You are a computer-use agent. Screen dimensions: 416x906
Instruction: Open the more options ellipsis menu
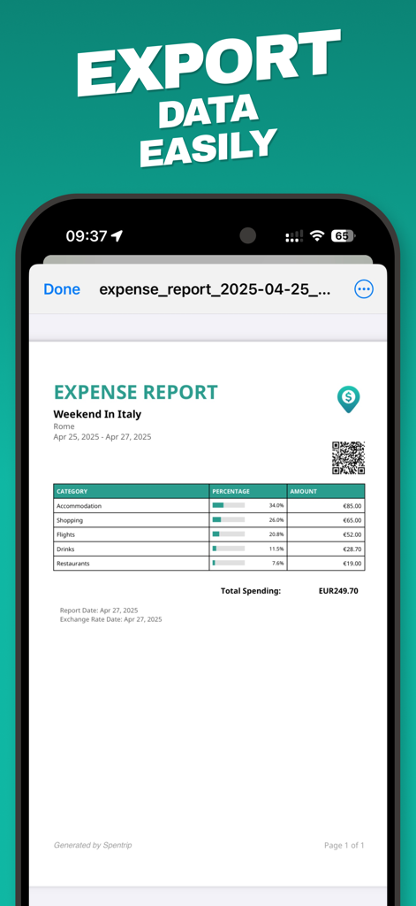pos(364,289)
